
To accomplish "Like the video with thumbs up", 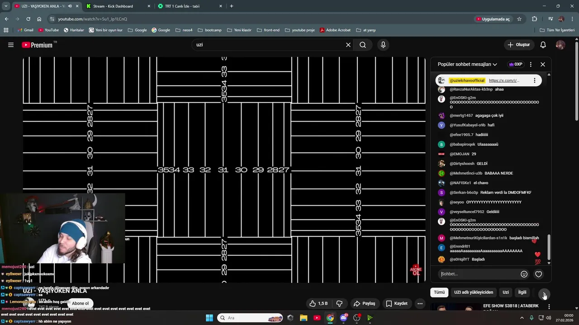I will 318,303.
